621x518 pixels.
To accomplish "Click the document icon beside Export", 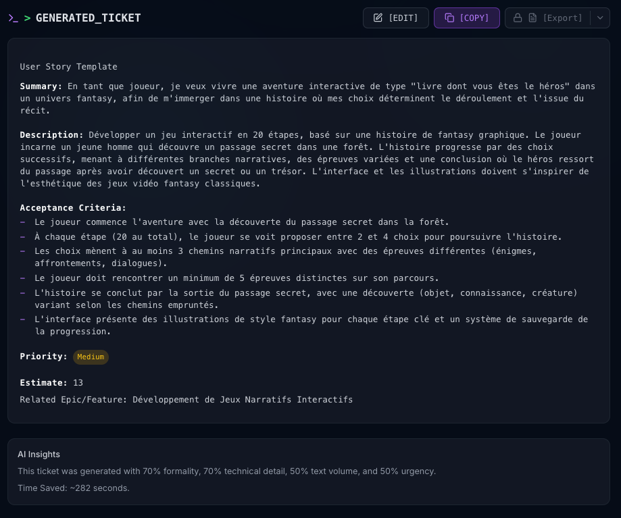I will tap(533, 18).
